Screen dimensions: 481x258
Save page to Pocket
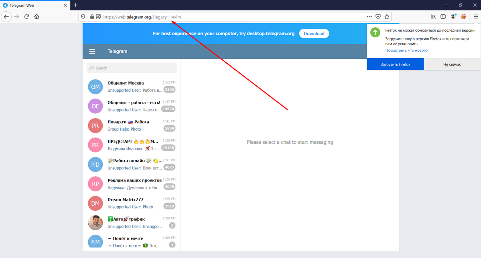pyautogui.click(x=378, y=16)
